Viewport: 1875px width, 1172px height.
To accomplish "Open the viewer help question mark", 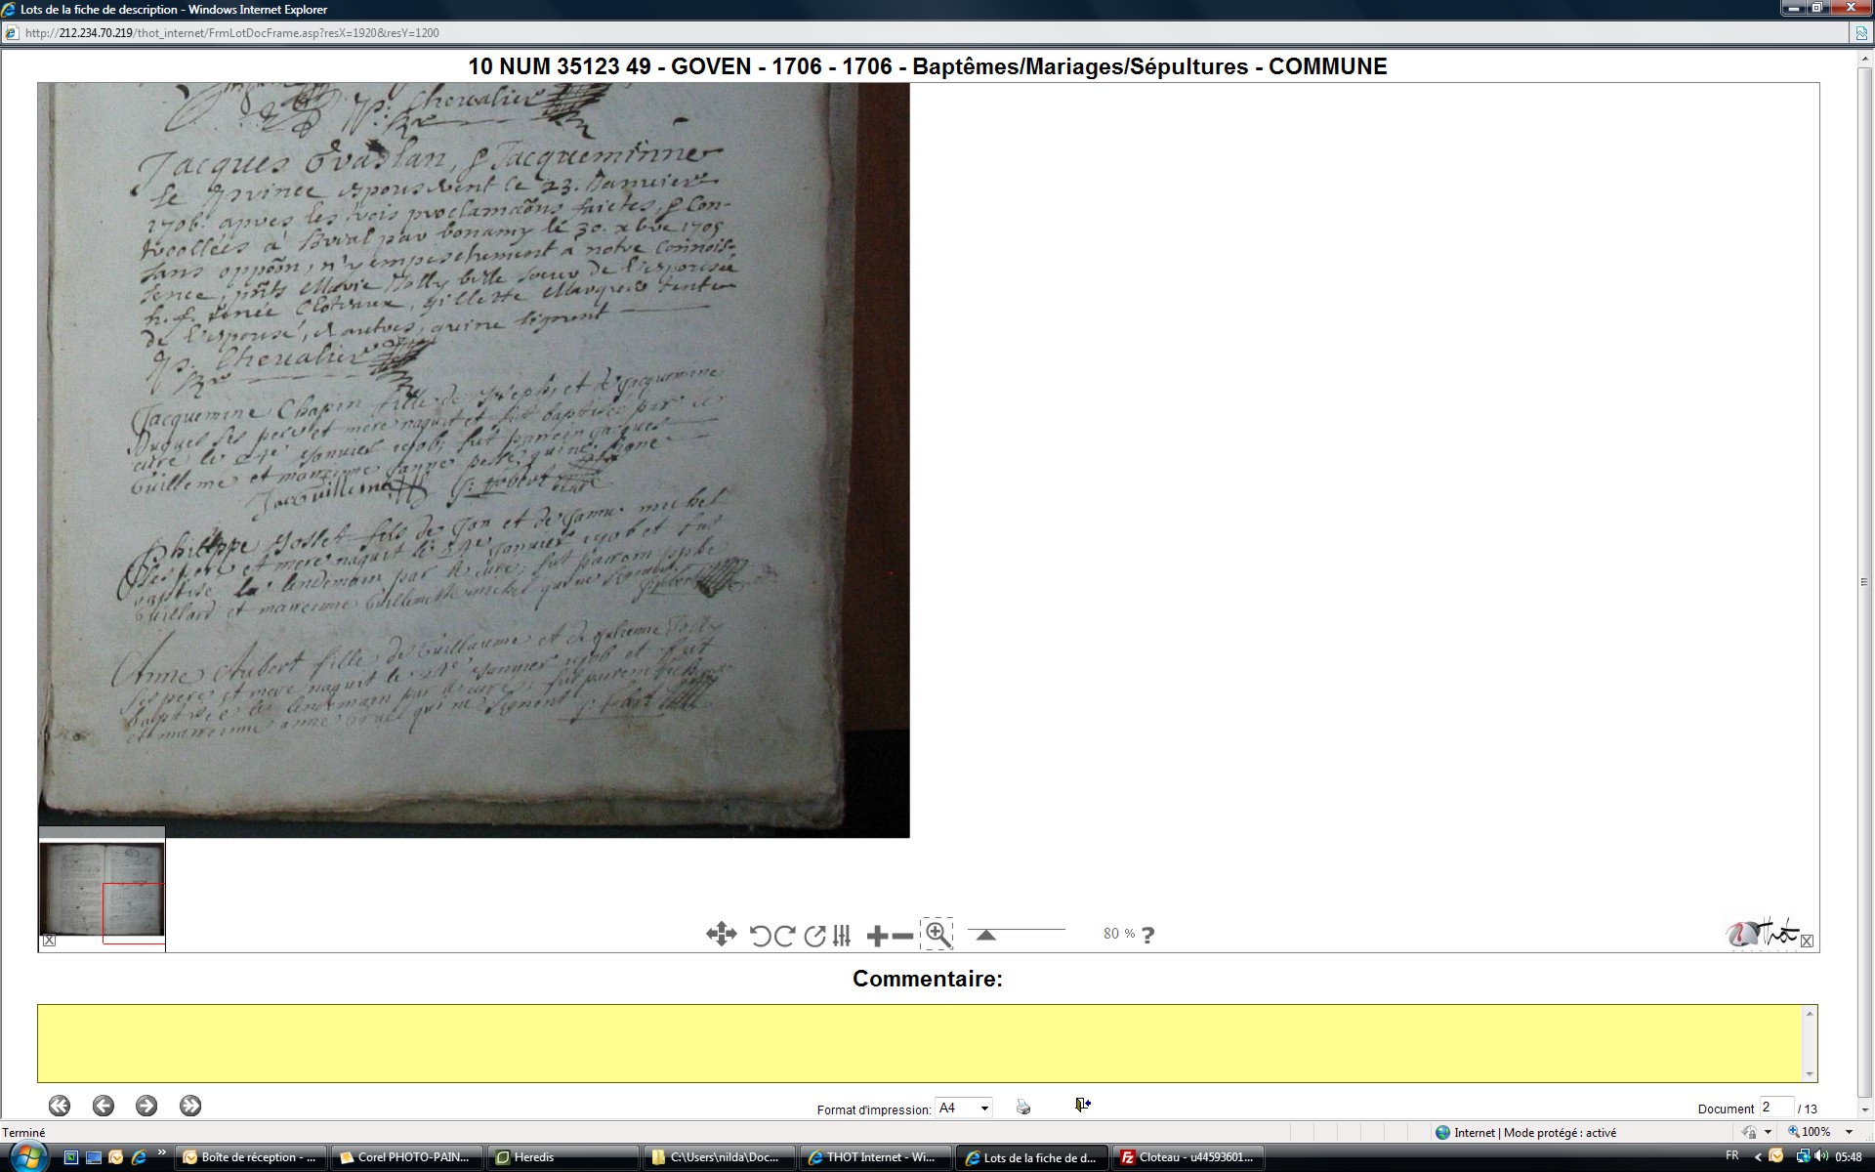I will [1148, 935].
